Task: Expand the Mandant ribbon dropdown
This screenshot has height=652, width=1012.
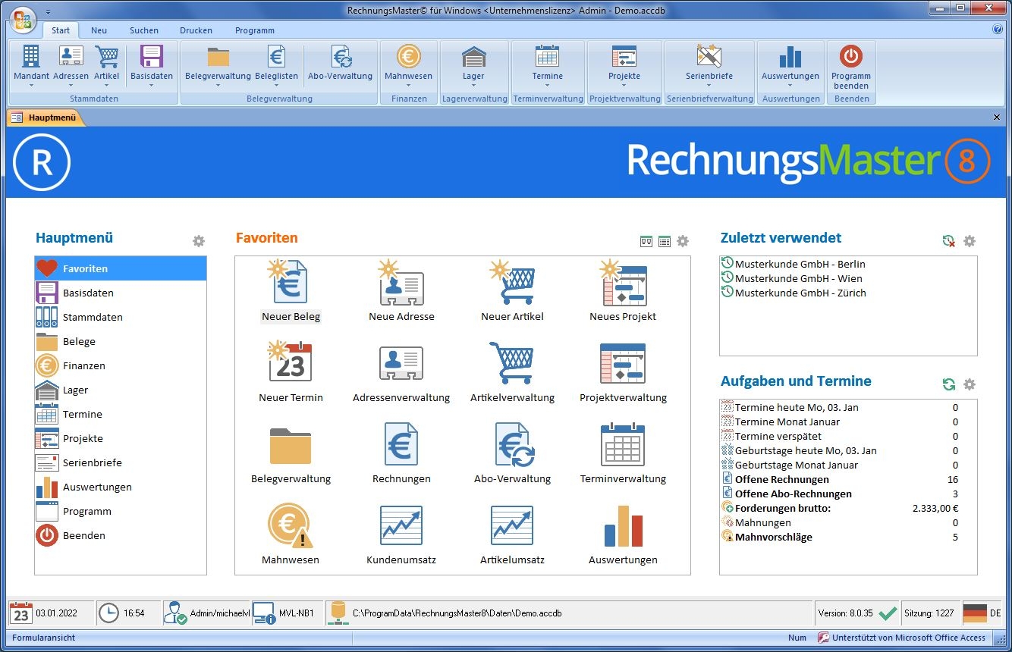Action: pos(31,86)
